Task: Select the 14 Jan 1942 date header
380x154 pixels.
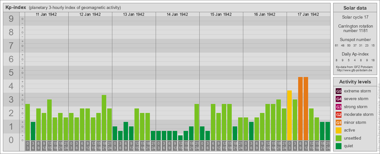Action: [177, 14]
